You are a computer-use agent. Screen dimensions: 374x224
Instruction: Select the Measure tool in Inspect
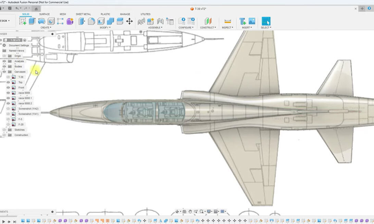(x=227, y=21)
